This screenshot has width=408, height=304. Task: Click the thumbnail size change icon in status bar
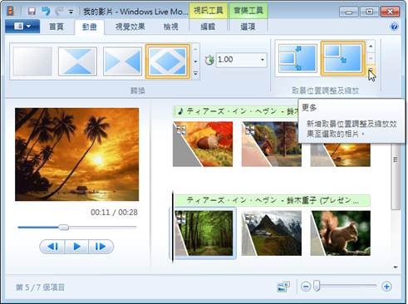[283, 287]
